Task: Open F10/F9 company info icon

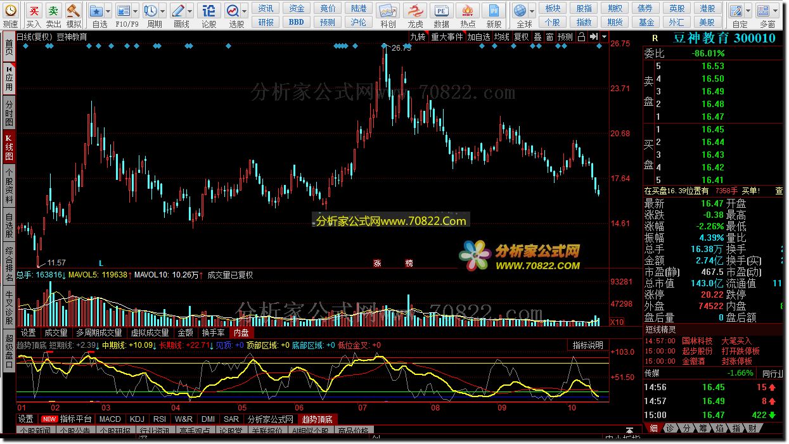Action: [x=124, y=11]
